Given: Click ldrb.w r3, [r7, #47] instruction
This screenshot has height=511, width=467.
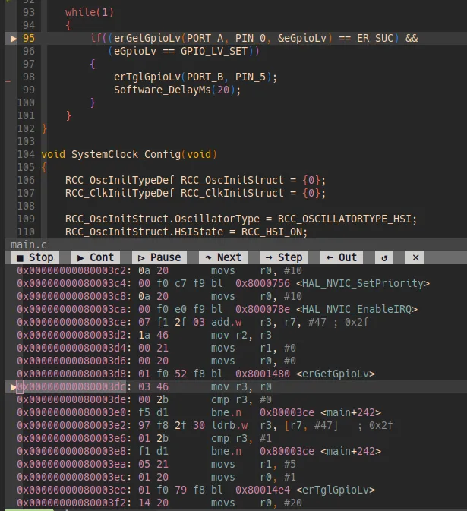Looking at the screenshot, I should point(274,426).
